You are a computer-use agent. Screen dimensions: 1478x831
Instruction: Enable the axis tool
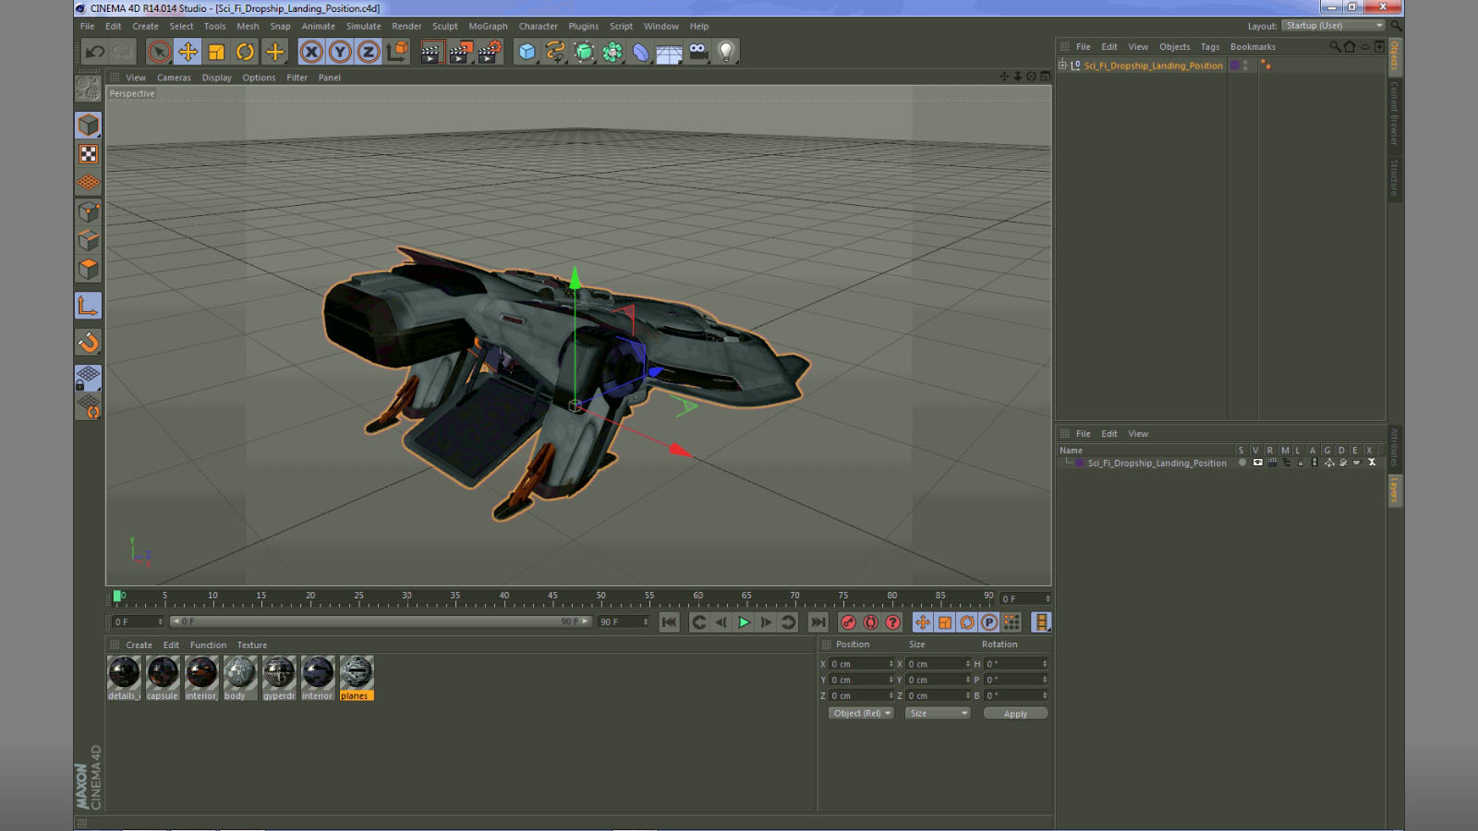[x=89, y=306]
